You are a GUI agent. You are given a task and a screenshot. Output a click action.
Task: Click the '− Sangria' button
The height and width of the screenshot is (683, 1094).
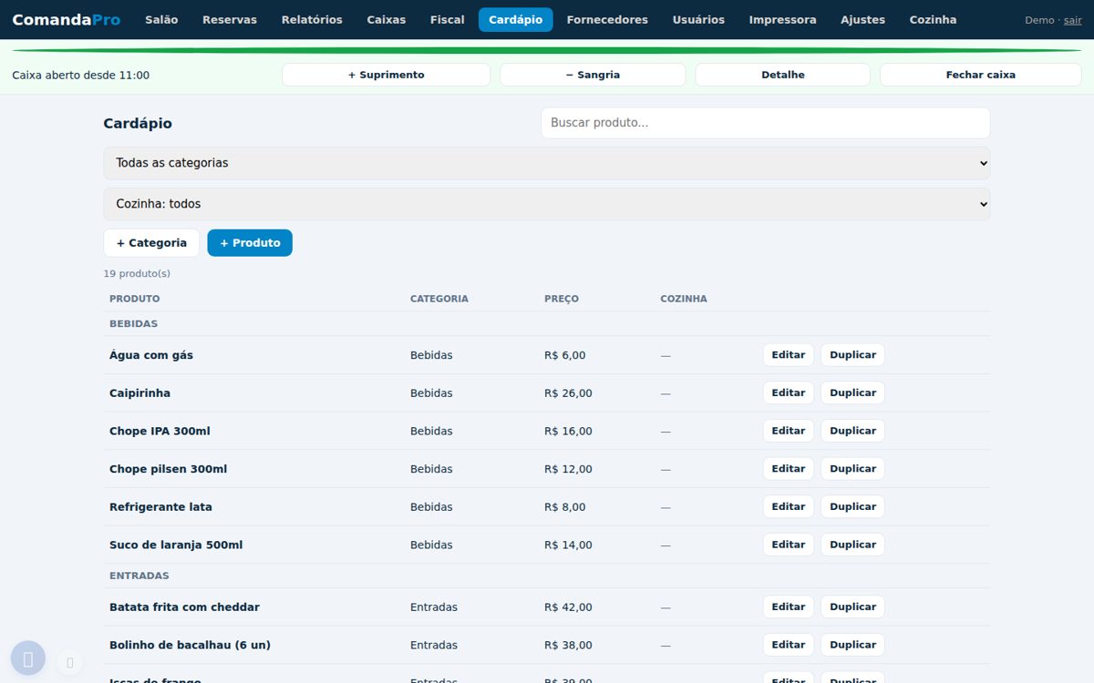pyautogui.click(x=593, y=75)
